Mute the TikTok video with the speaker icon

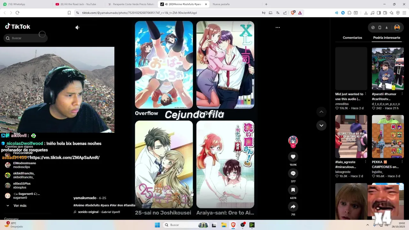click(x=77, y=27)
